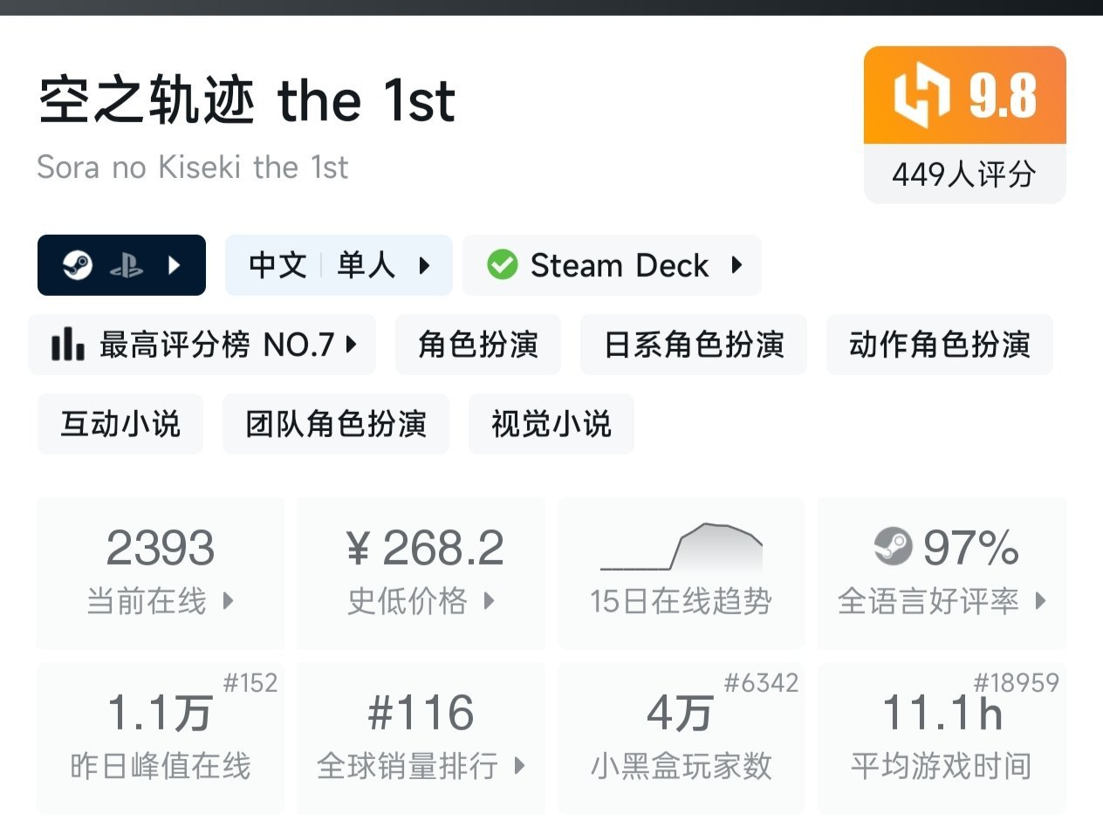Open the 15日在线趋势 trend chart

681,572
